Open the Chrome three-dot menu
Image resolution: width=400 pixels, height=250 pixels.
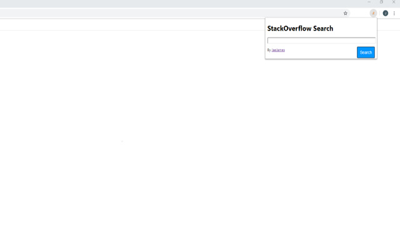coord(394,13)
